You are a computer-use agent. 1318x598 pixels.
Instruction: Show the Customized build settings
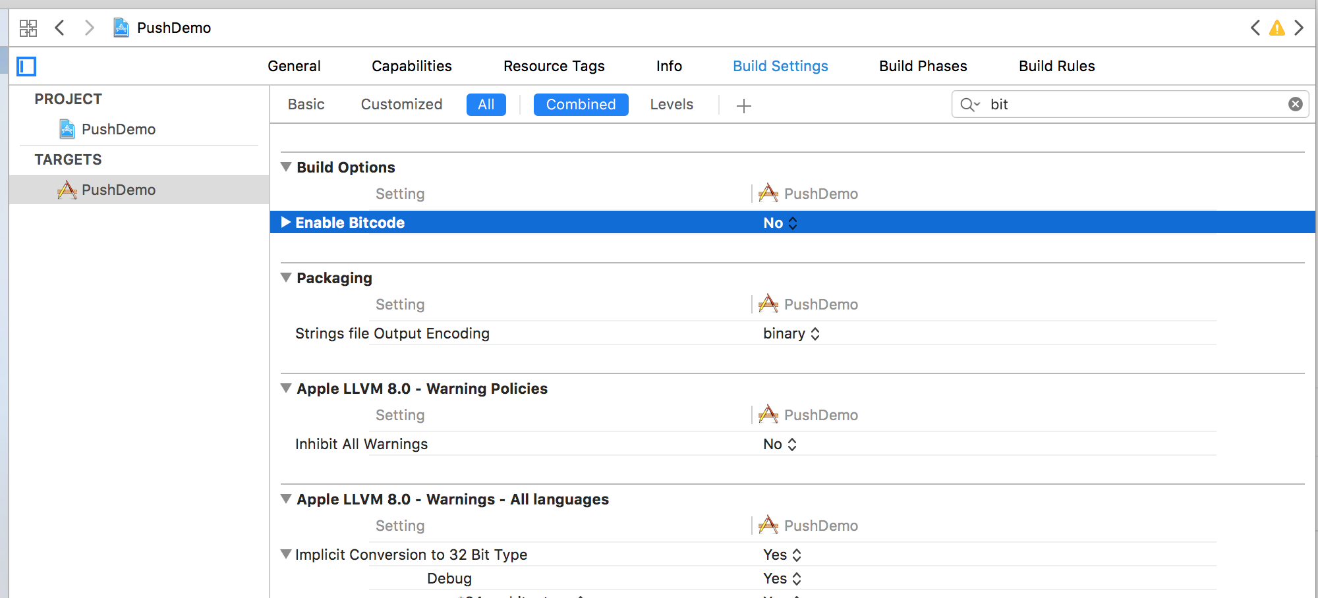[x=401, y=105]
